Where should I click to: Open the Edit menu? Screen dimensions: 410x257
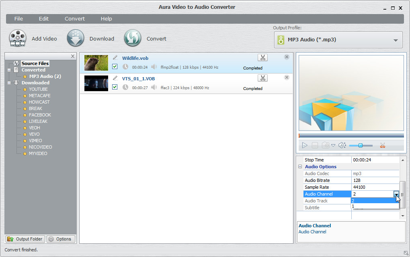click(43, 18)
